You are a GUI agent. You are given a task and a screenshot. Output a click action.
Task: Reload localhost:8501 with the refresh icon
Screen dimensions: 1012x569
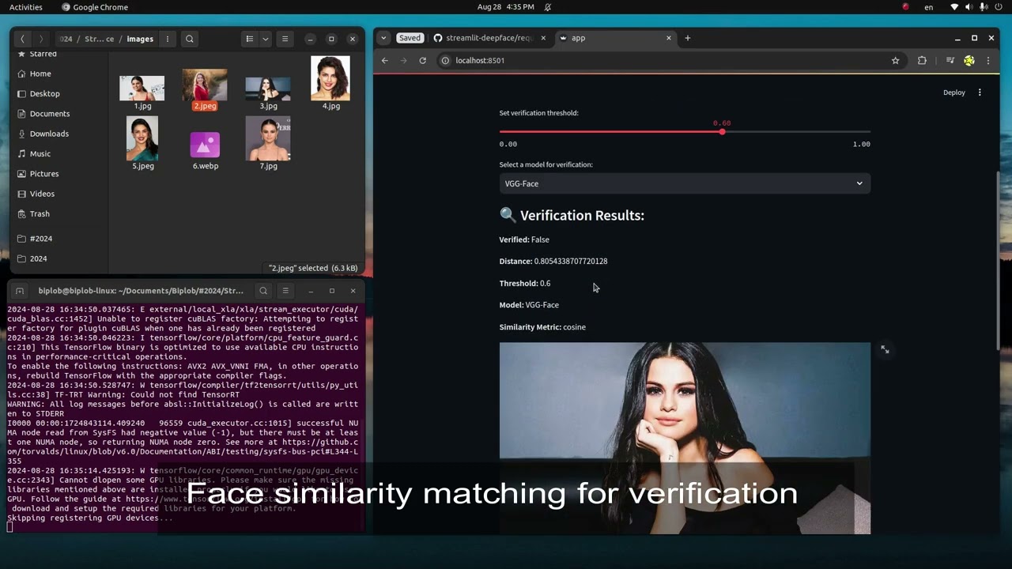point(422,60)
